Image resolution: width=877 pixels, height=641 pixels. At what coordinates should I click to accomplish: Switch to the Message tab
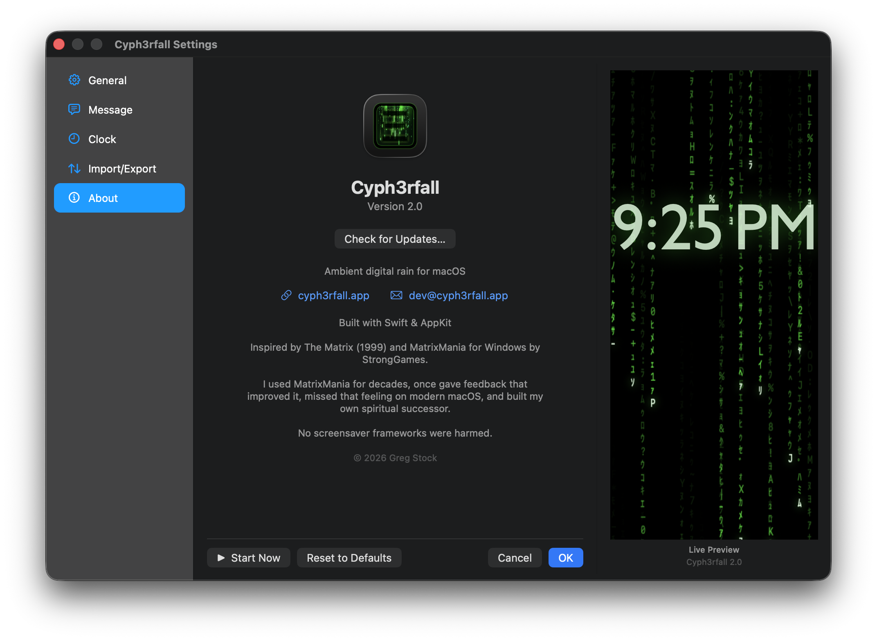[119, 110]
